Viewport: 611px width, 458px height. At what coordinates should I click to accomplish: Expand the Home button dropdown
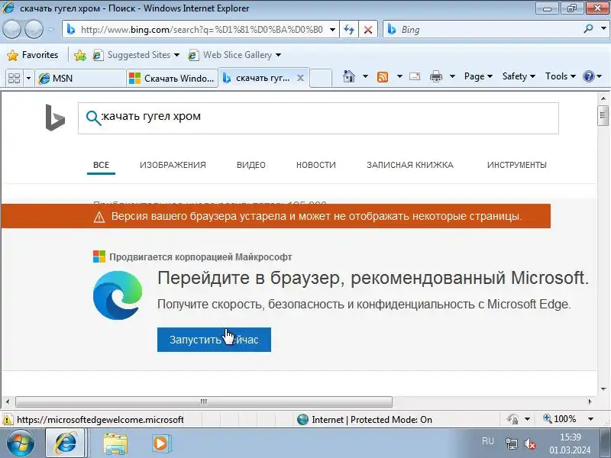tap(365, 76)
